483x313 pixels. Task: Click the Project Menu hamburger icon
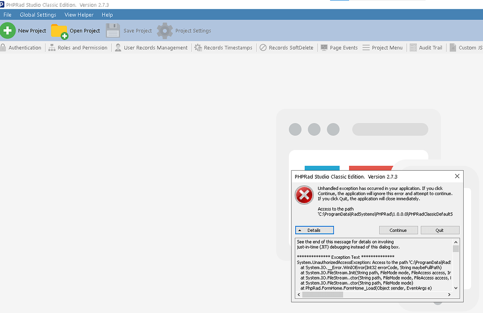pos(366,48)
